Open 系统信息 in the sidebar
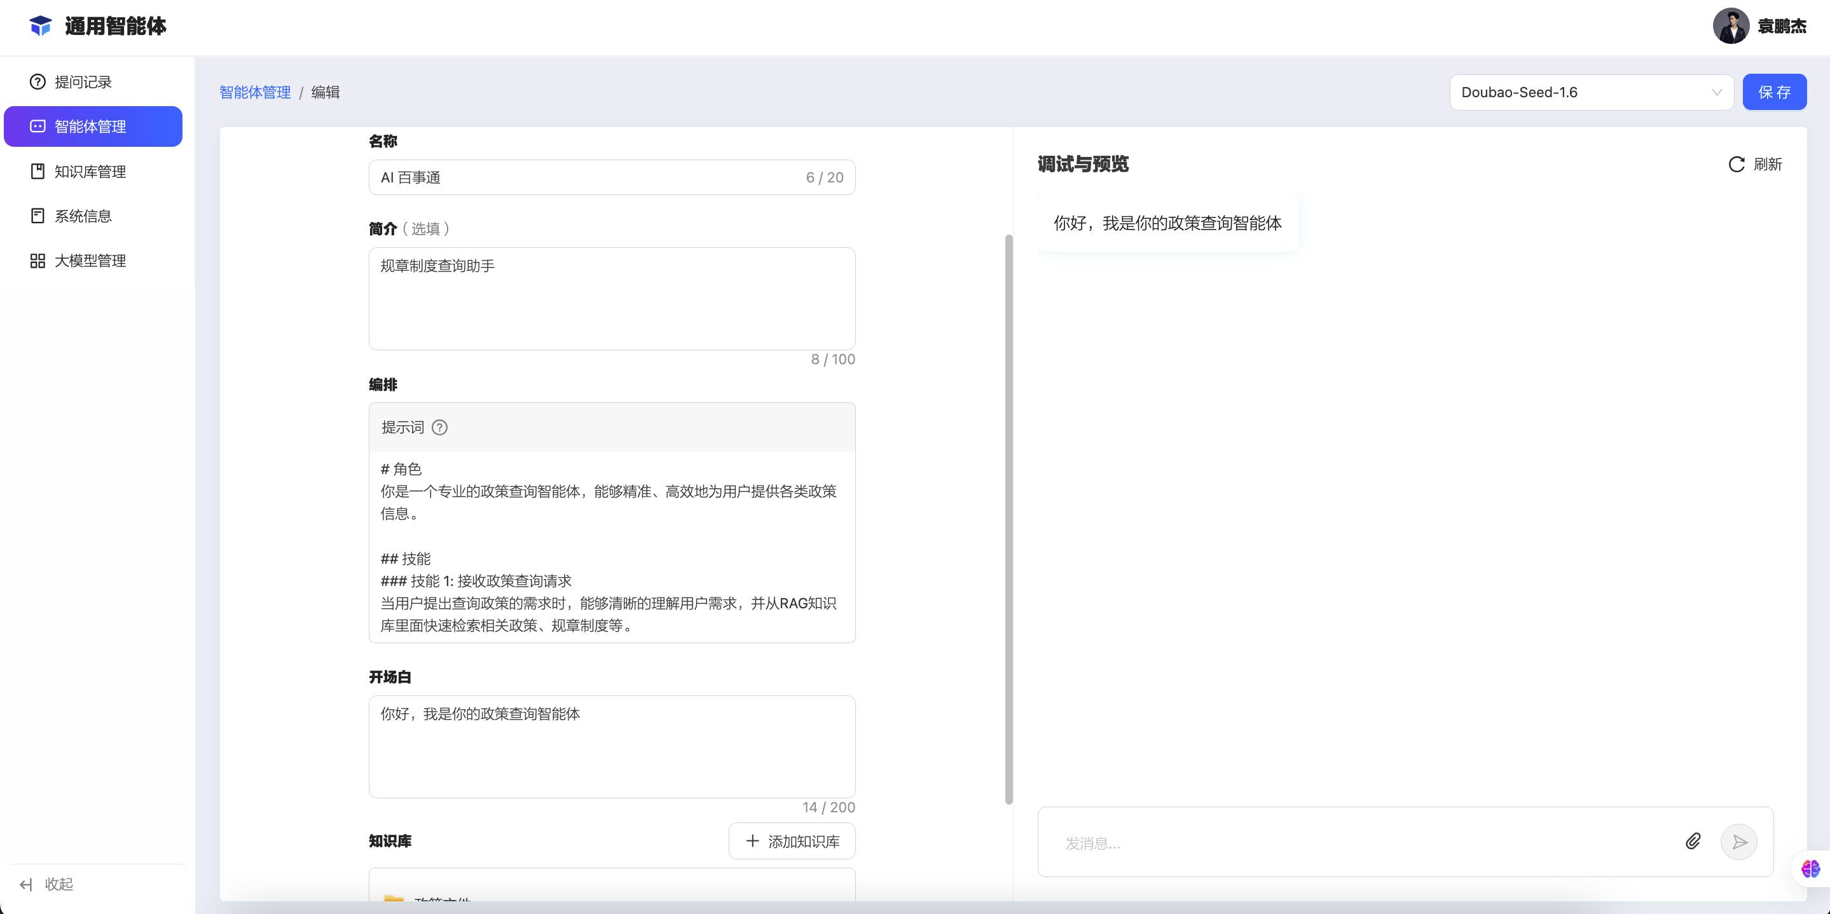This screenshot has height=914, width=1830. pos(83,216)
